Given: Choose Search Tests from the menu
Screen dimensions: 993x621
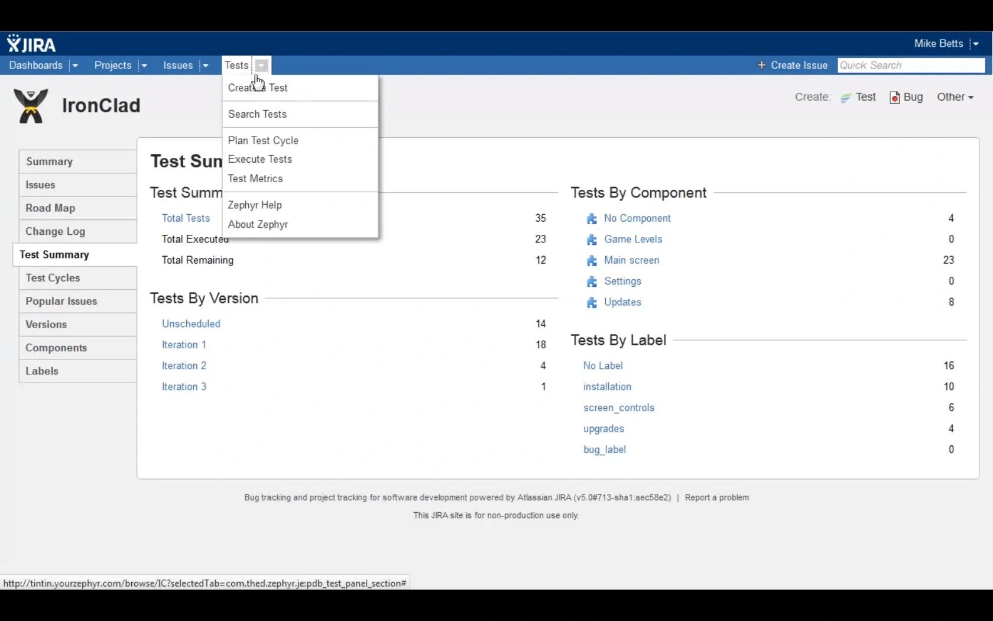Looking at the screenshot, I should [300, 114].
